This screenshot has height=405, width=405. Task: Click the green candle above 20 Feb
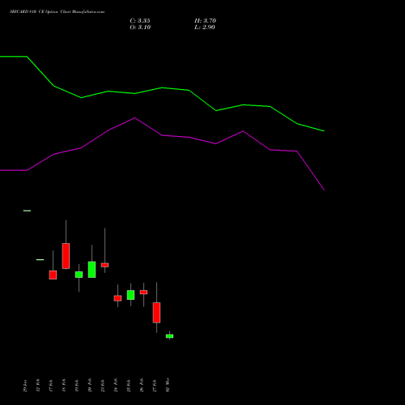(92, 270)
